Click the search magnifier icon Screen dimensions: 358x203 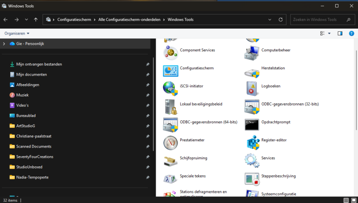coord(349,20)
